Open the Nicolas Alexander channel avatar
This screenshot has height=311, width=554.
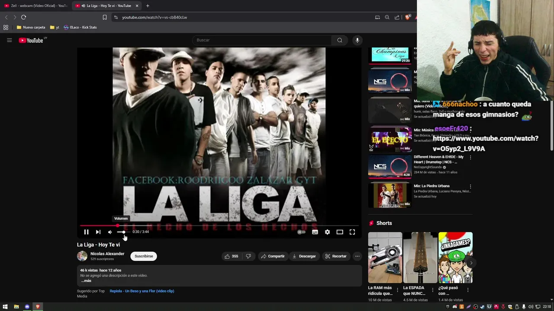[82, 256]
